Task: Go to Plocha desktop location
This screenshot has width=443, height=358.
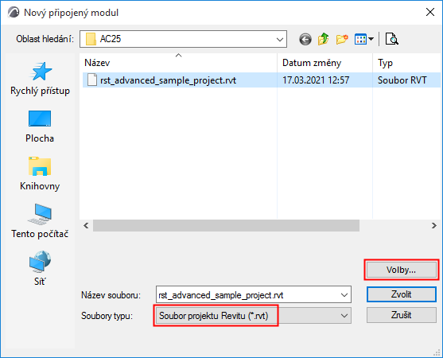Action: pos(40,126)
